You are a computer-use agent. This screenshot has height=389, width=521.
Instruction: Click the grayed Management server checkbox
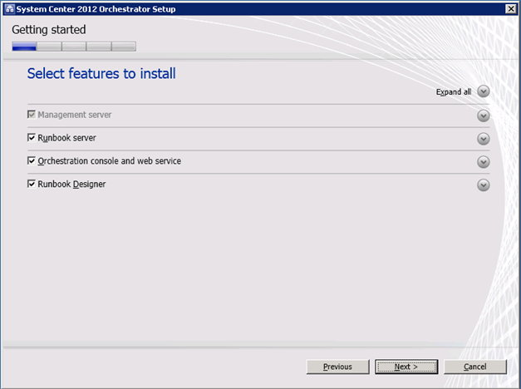click(32, 115)
